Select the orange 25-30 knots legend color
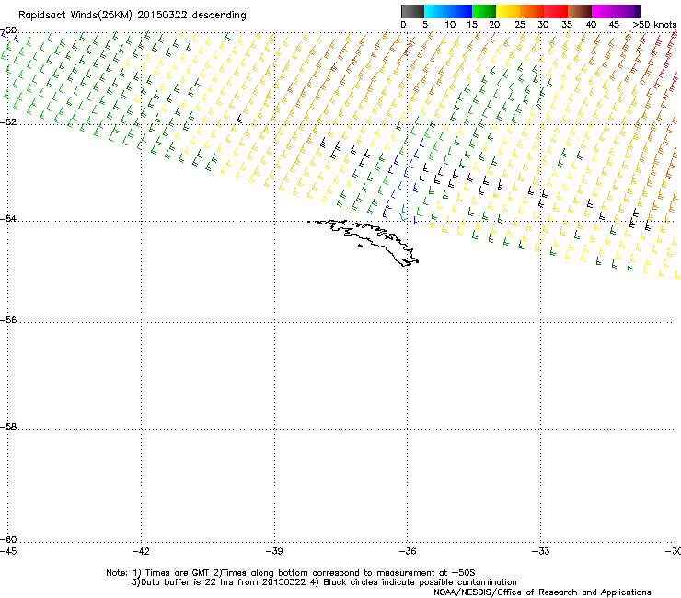 click(x=532, y=11)
